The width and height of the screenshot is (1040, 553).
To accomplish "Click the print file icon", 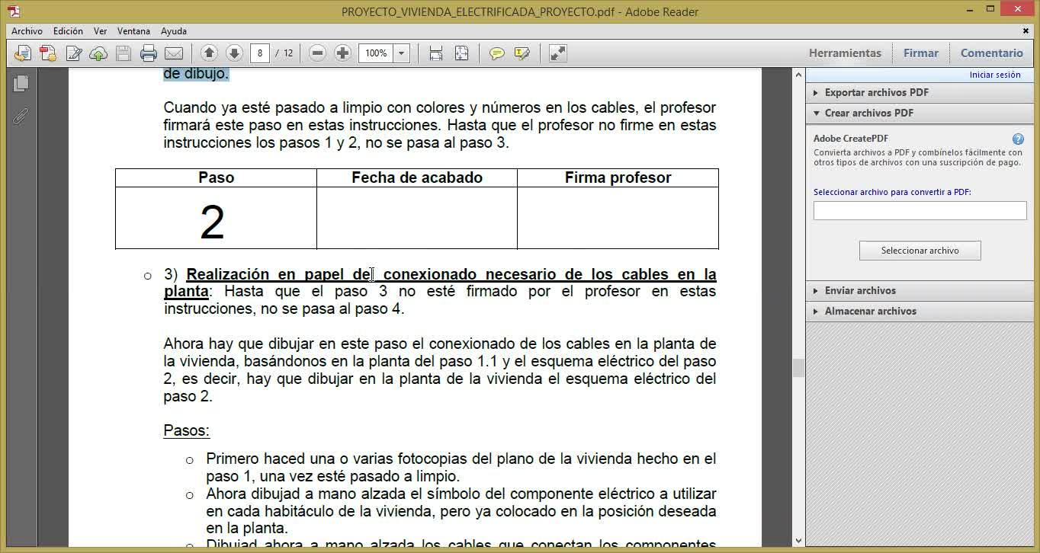I will tap(149, 53).
